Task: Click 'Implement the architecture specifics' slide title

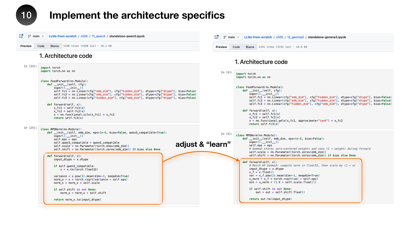Action: click(137, 15)
